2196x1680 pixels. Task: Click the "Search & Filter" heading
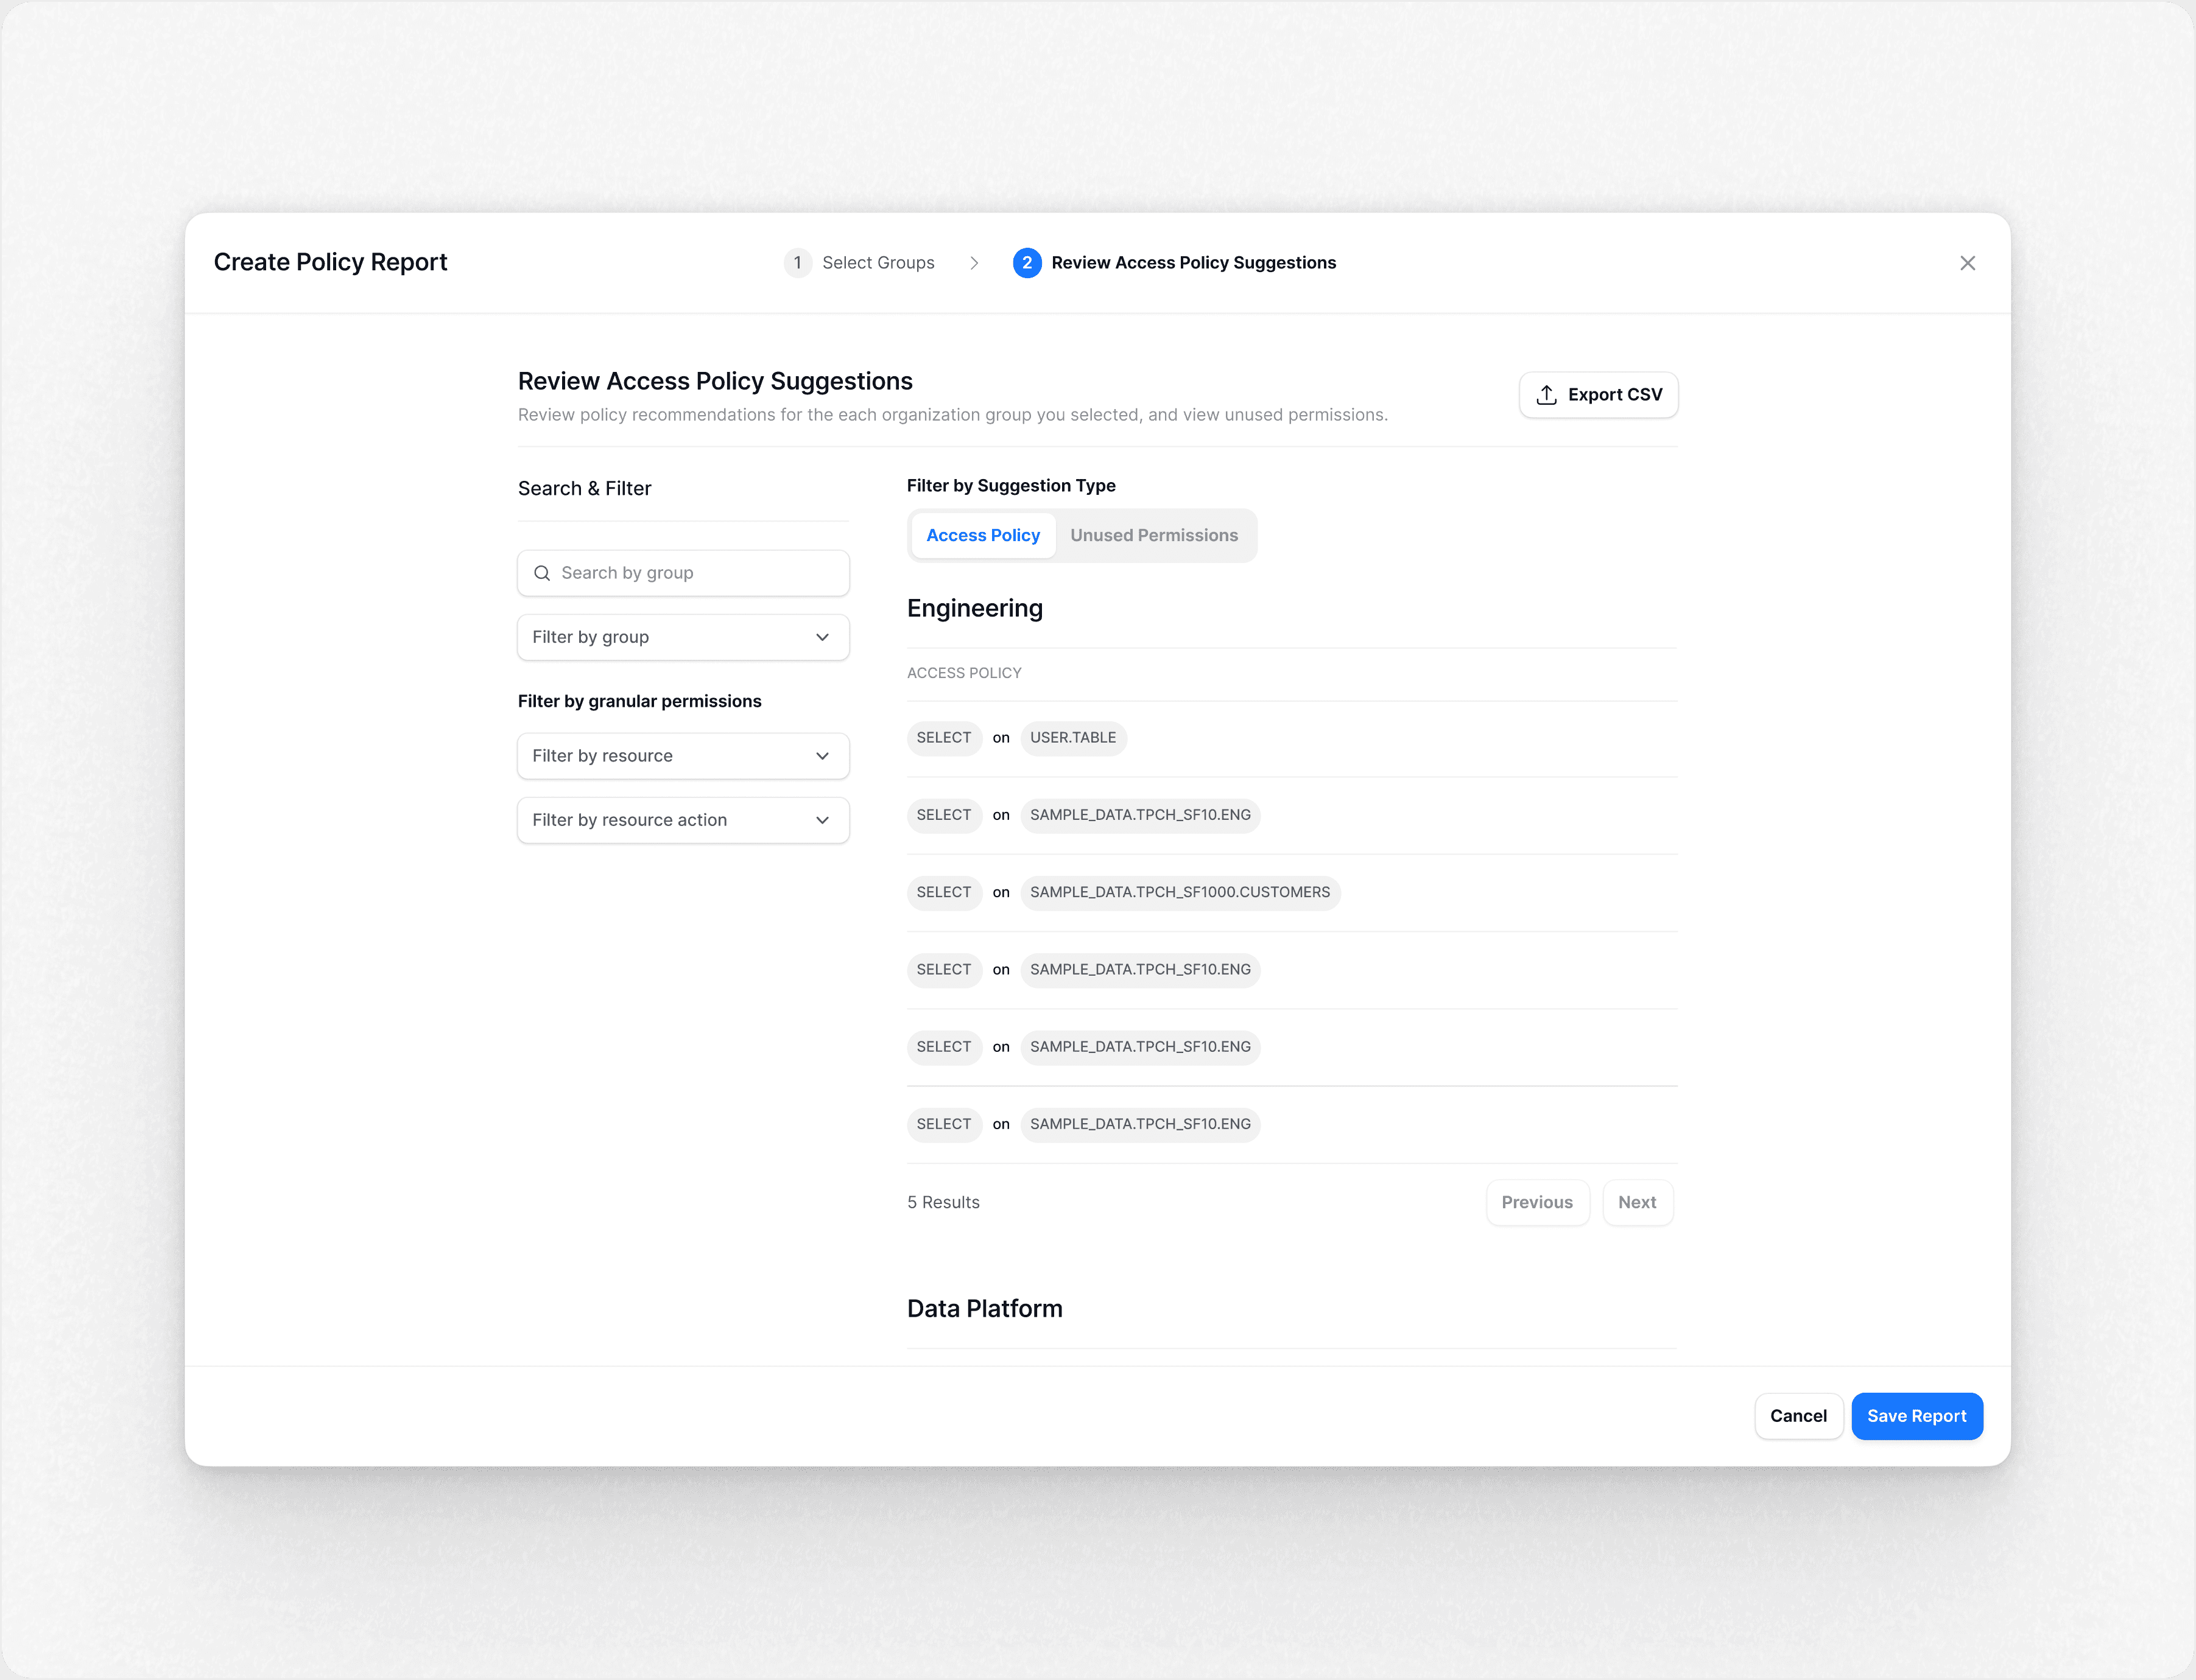tap(584, 489)
